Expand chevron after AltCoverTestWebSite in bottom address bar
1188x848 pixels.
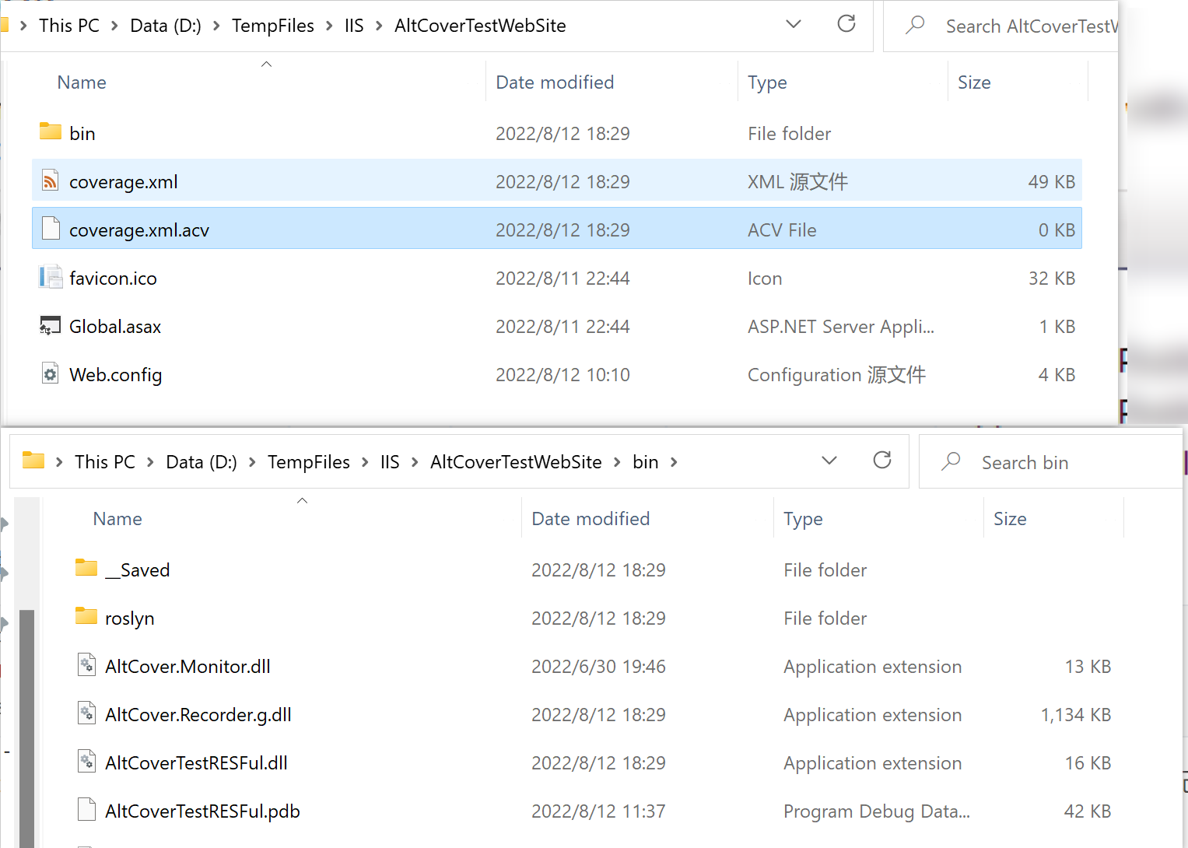tap(617, 462)
